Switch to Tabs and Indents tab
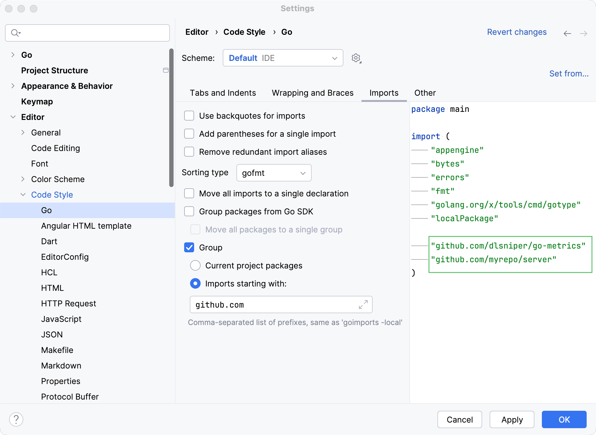The image size is (596, 435). point(223,93)
